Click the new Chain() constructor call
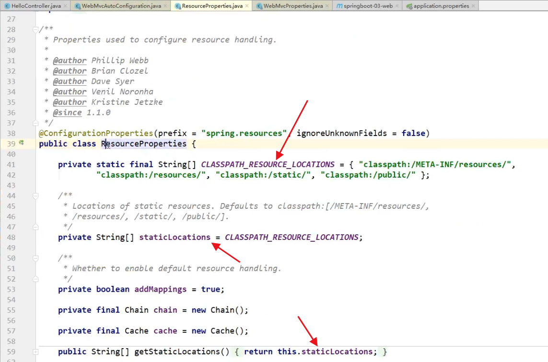Screen dimensions: 548x362 pos(217,310)
